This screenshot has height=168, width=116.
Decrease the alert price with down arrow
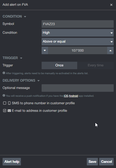[x=45, y=51]
